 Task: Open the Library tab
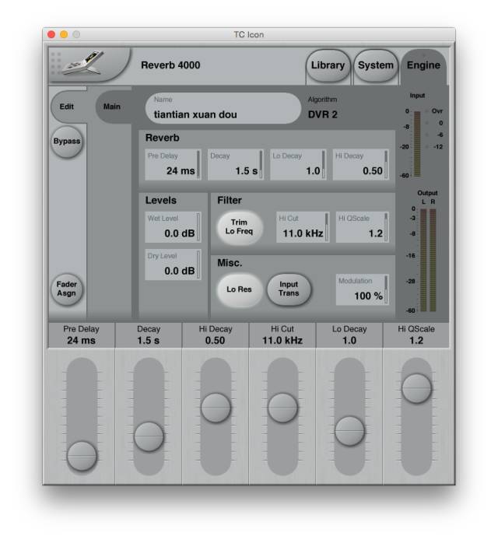[x=328, y=65]
